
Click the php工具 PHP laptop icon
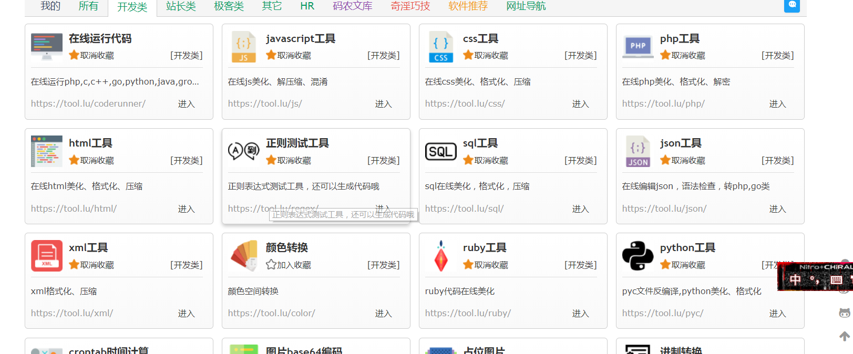[x=638, y=47]
